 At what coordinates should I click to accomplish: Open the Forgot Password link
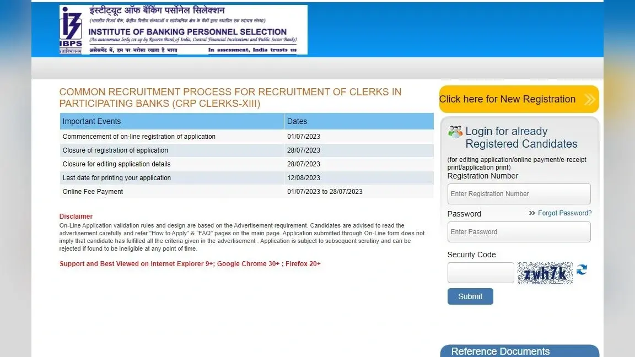click(564, 213)
